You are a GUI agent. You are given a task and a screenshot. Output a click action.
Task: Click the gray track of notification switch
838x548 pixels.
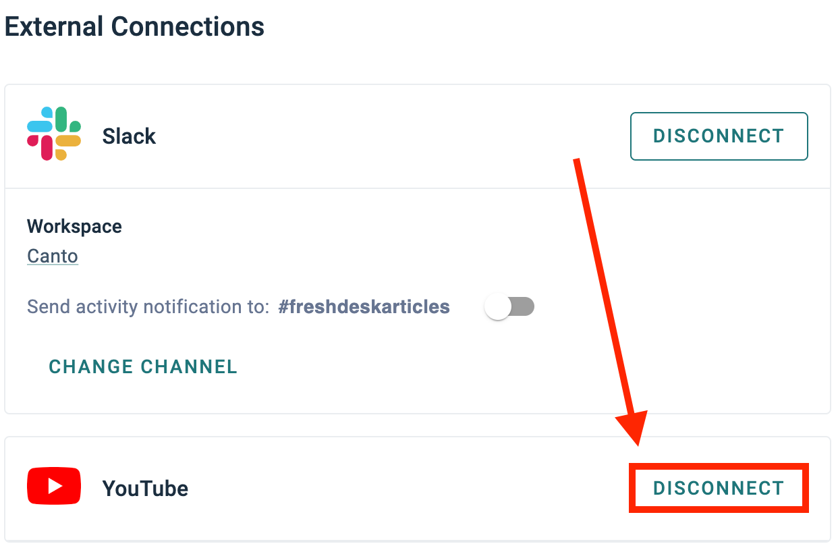[524, 308]
